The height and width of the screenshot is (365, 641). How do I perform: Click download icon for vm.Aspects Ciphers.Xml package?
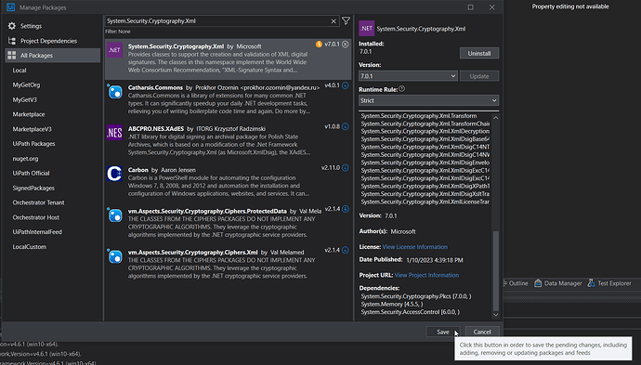point(346,250)
